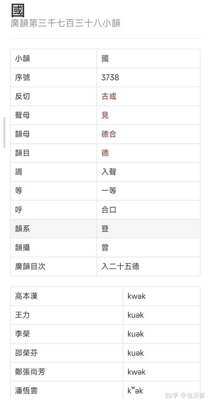Click the 曾 value in the 韻攝 row
The width and height of the screenshot is (210, 404).
pos(105,248)
